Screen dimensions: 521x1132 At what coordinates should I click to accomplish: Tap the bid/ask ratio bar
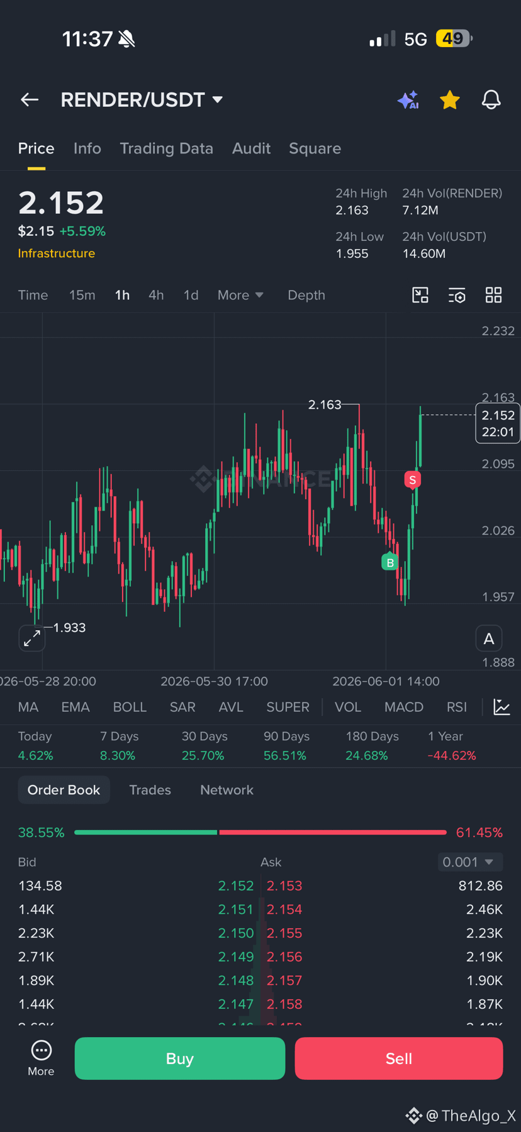point(260,832)
